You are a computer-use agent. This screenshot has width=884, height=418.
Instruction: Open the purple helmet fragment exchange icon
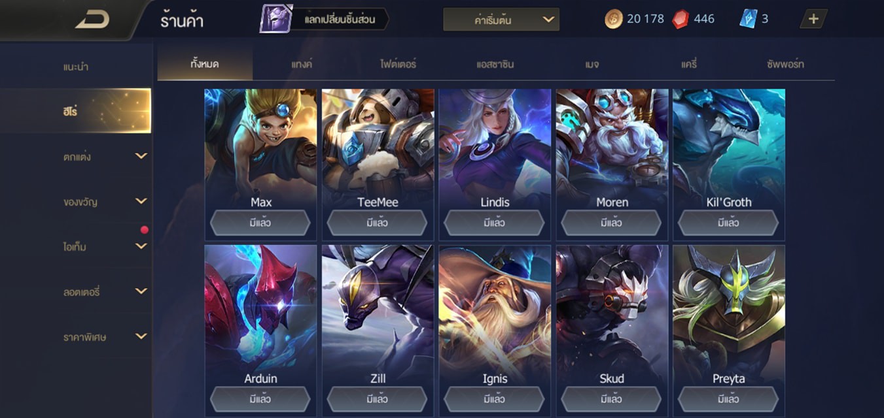coord(276,19)
